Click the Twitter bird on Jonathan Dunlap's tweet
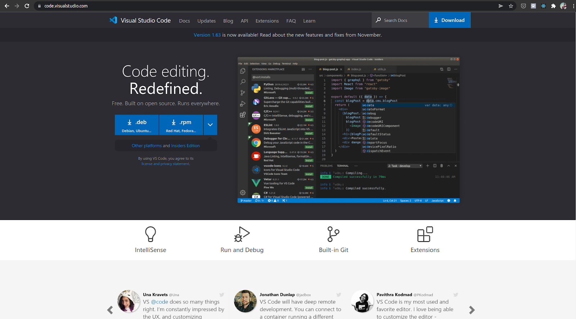This screenshot has height=319, width=576. pos(339,295)
